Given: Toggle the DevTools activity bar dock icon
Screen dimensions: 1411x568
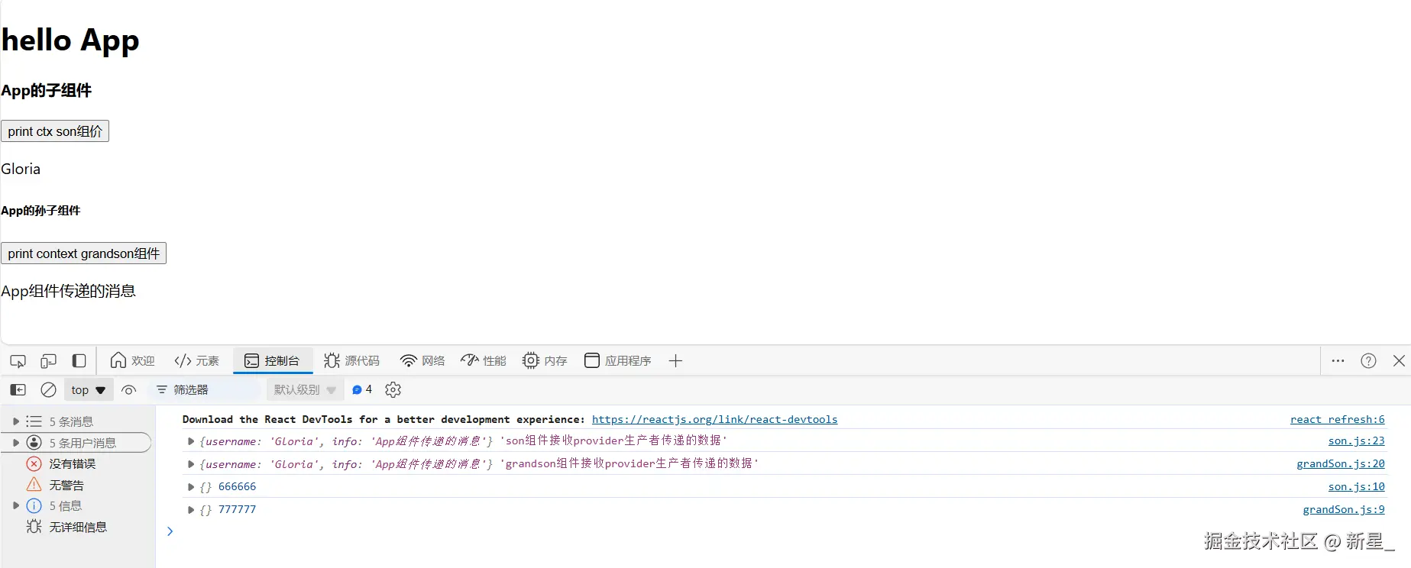Looking at the screenshot, I should click(x=79, y=361).
